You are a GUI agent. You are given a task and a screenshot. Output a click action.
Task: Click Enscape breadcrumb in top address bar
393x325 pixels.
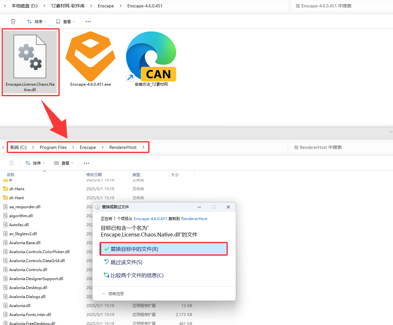pyautogui.click(x=106, y=6)
